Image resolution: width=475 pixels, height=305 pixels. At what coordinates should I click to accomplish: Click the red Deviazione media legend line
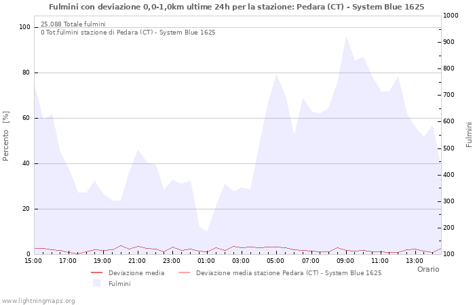96,272
